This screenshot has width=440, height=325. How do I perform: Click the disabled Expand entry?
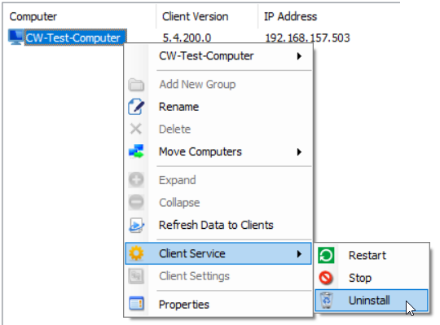[x=218, y=180]
